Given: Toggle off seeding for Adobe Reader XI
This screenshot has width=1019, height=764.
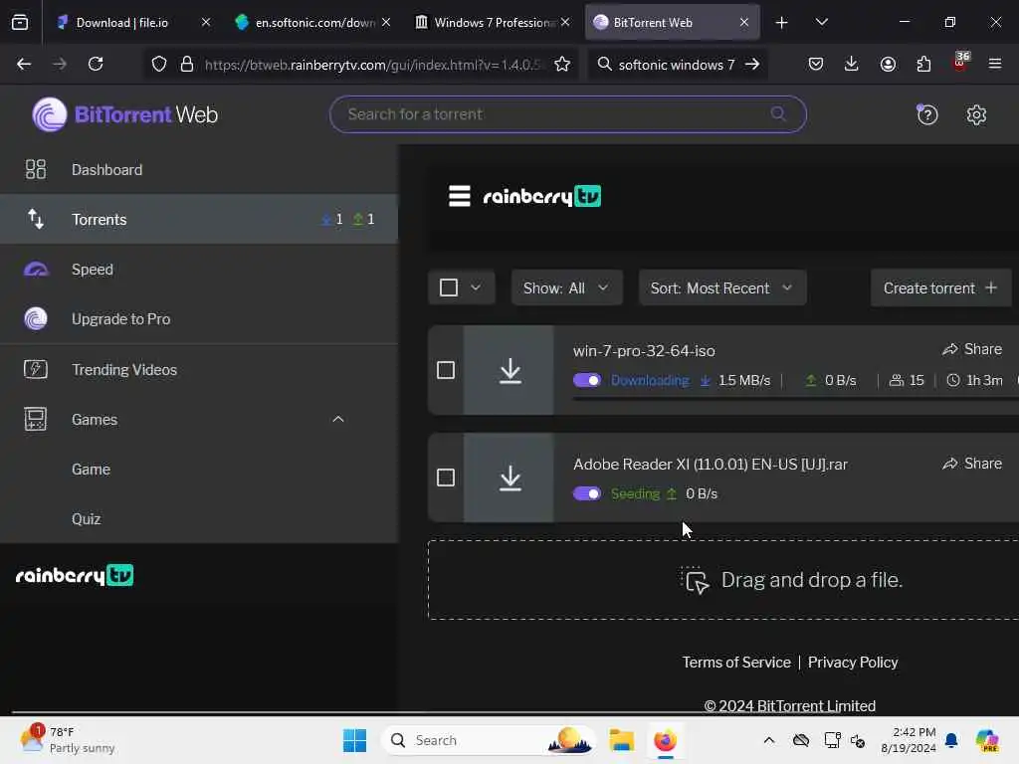Looking at the screenshot, I should pyautogui.click(x=587, y=494).
